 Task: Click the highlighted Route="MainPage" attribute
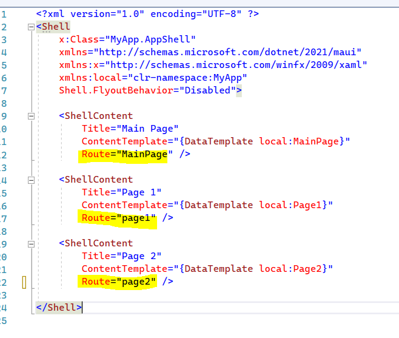(127, 154)
